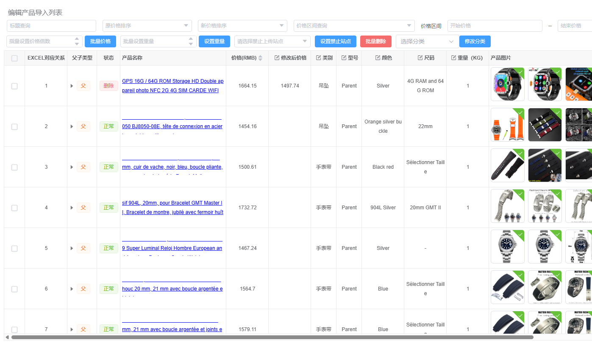Screen dimensions: 592x351
Task: Click edit icon beside 尺码 header
Action: click(420, 58)
